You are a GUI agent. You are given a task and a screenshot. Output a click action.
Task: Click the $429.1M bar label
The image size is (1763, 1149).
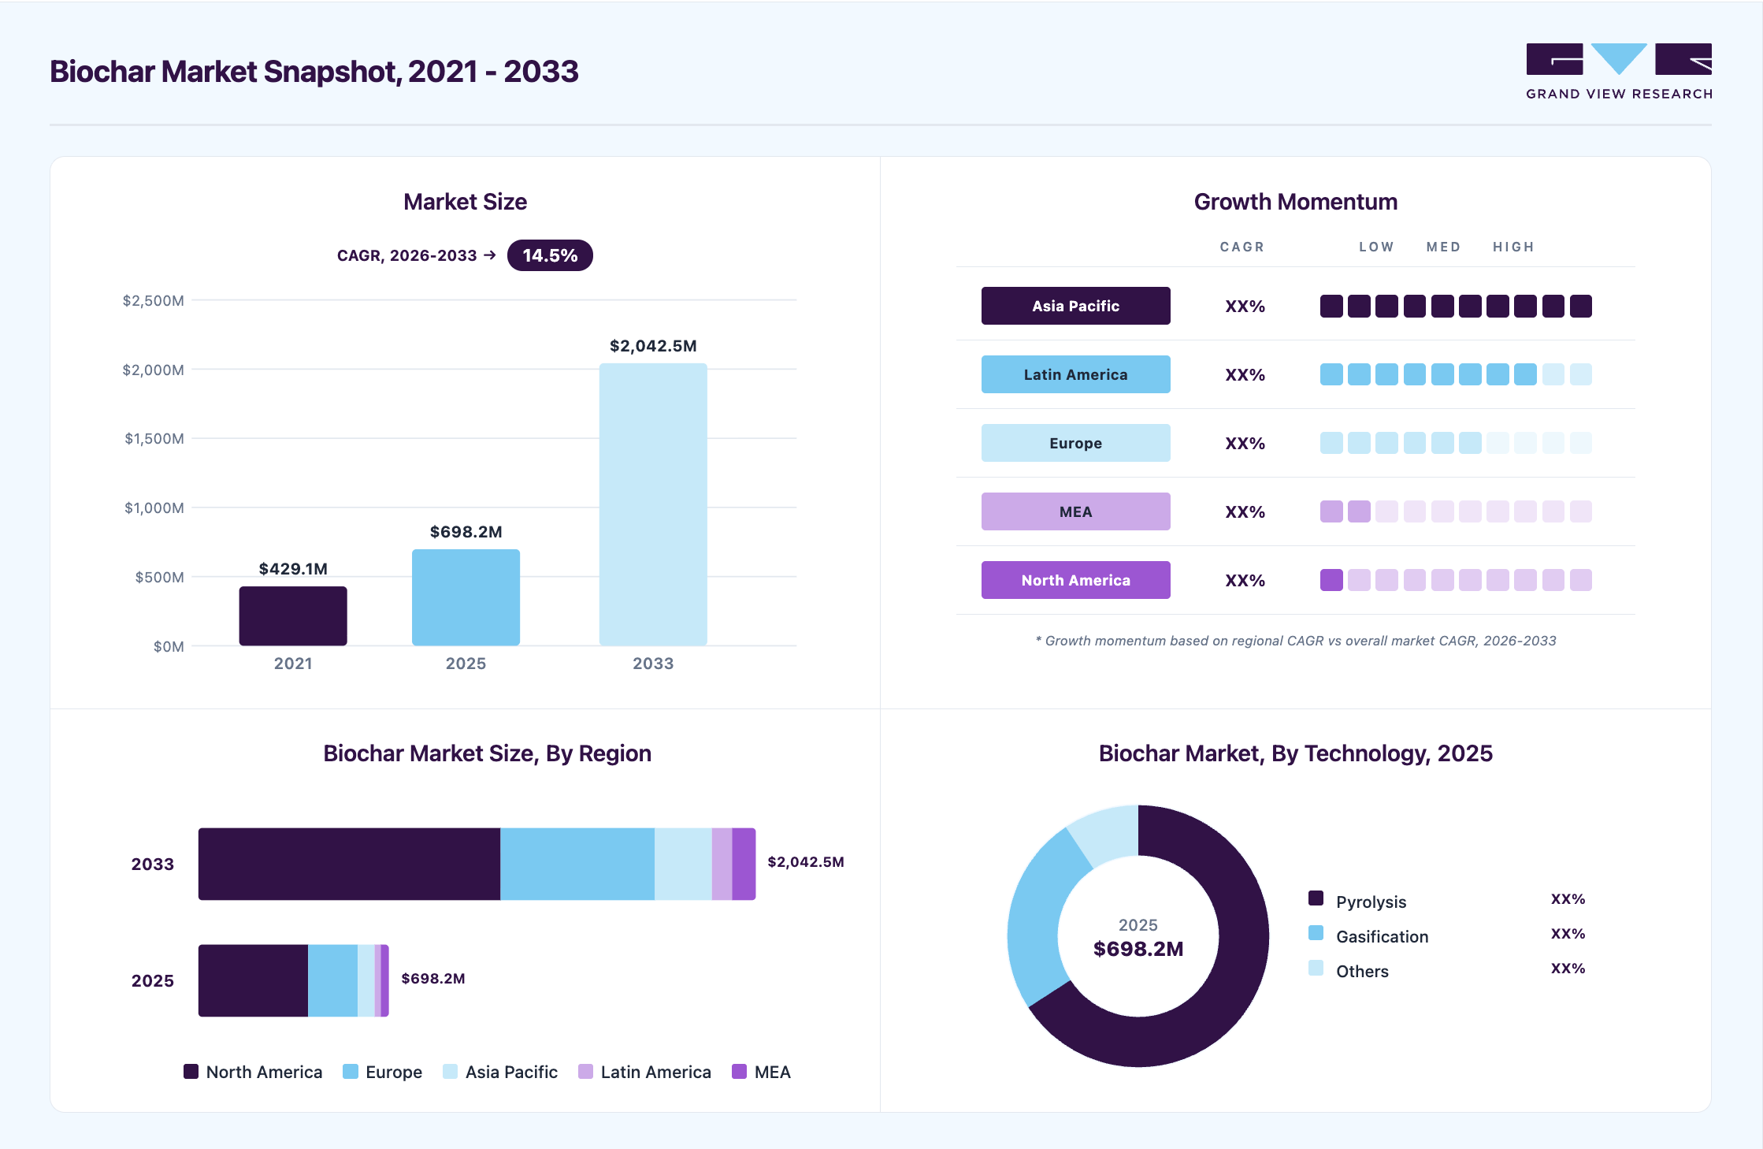[x=293, y=569]
